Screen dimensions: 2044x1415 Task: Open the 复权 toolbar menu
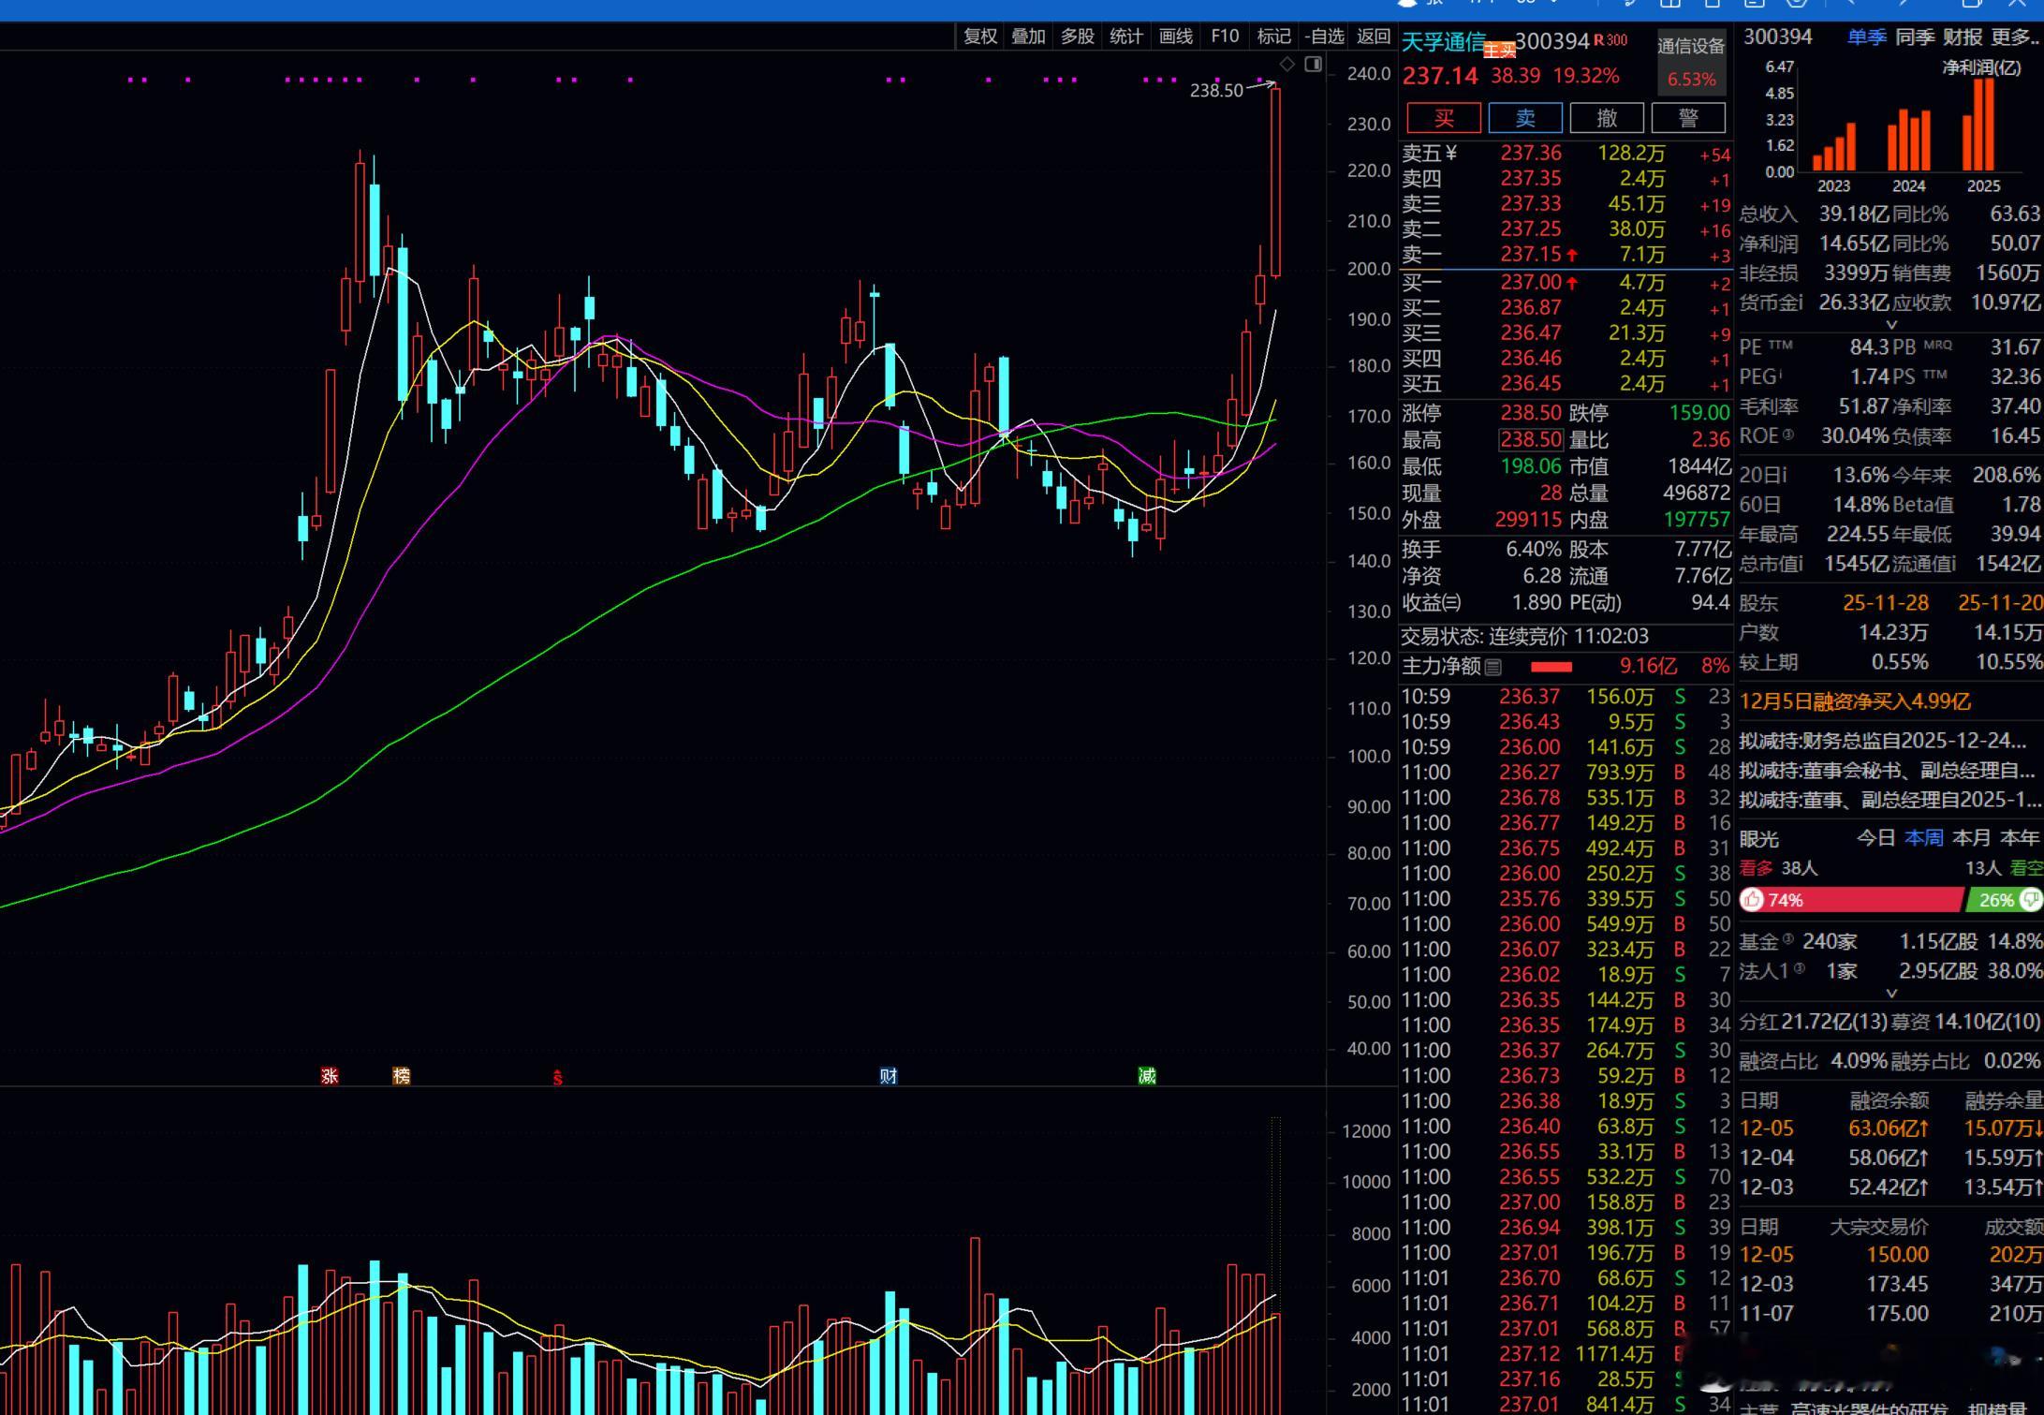pyautogui.click(x=980, y=37)
